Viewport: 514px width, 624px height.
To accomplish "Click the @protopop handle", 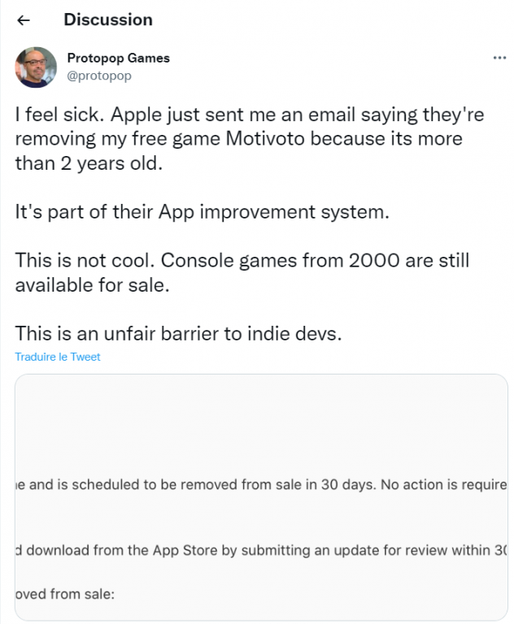I will click(98, 76).
